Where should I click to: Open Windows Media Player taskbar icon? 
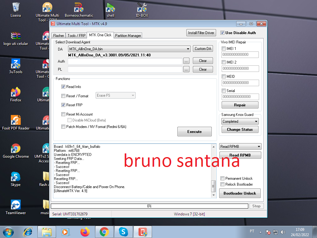[66, 232]
